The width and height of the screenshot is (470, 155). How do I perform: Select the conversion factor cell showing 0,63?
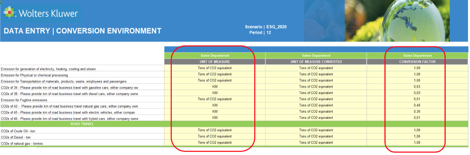(417, 87)
